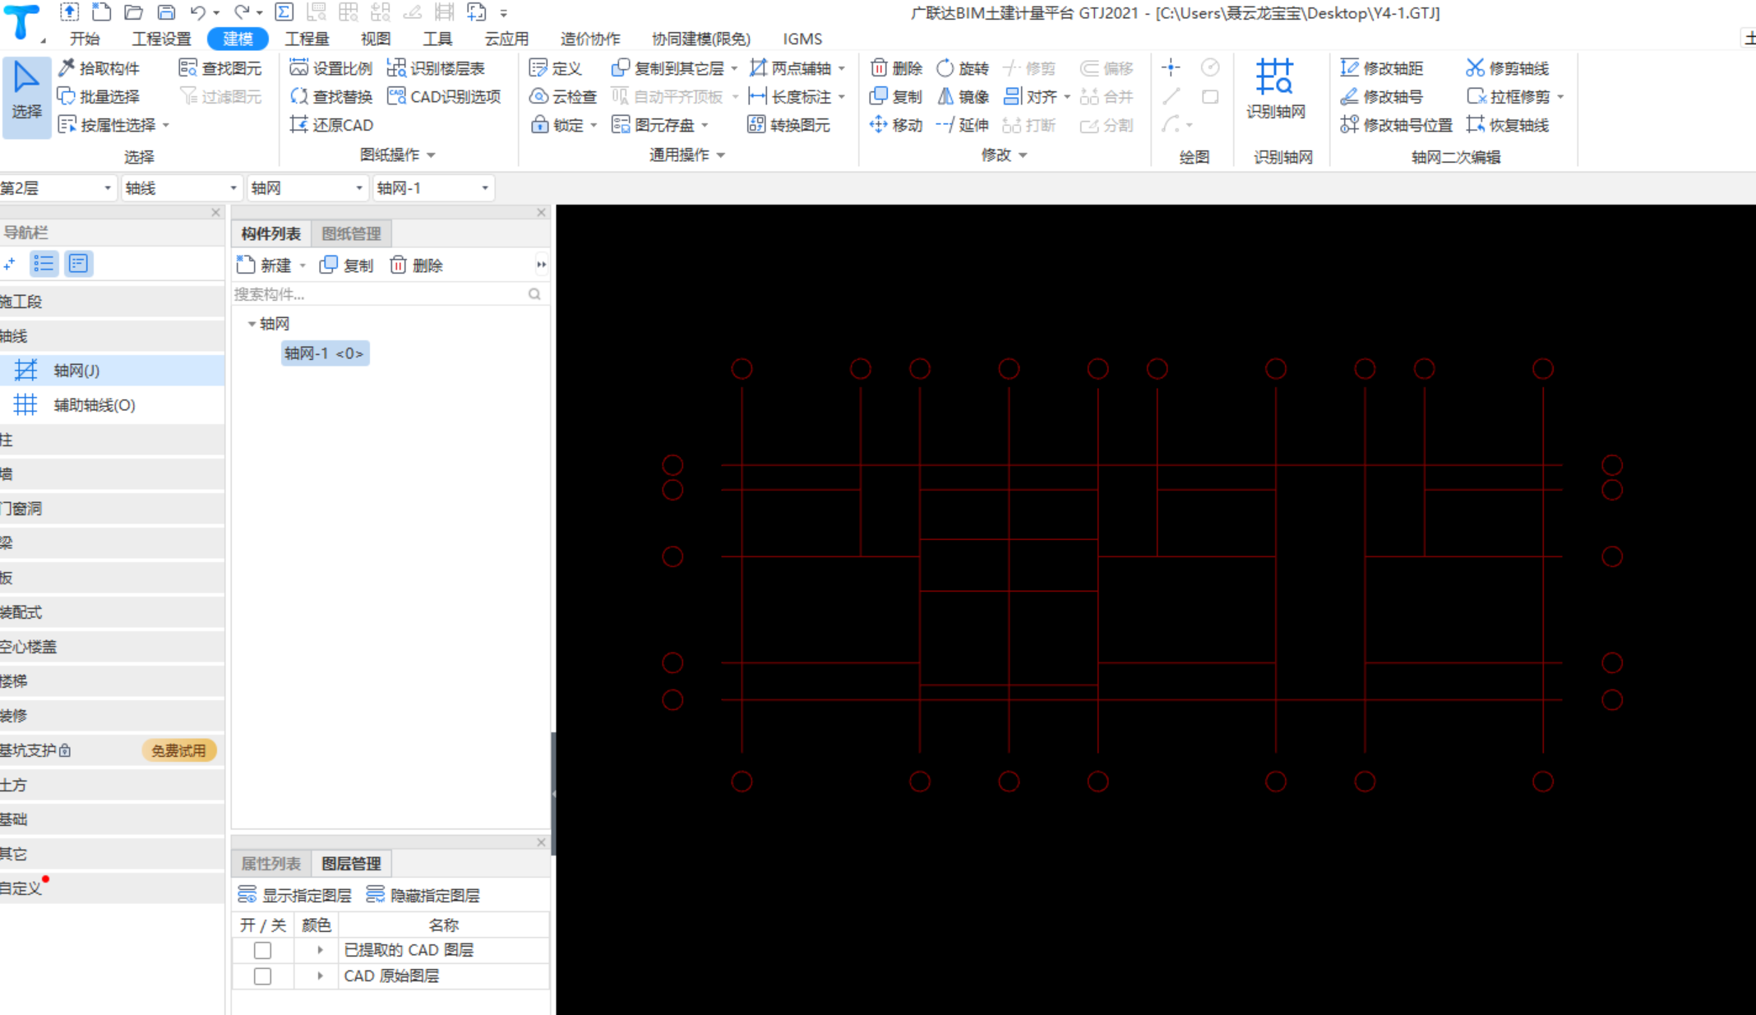Screen dimensions: 1756x1015
Task: Open CAD识别选项 settings
Action: (x=444, y=97)
